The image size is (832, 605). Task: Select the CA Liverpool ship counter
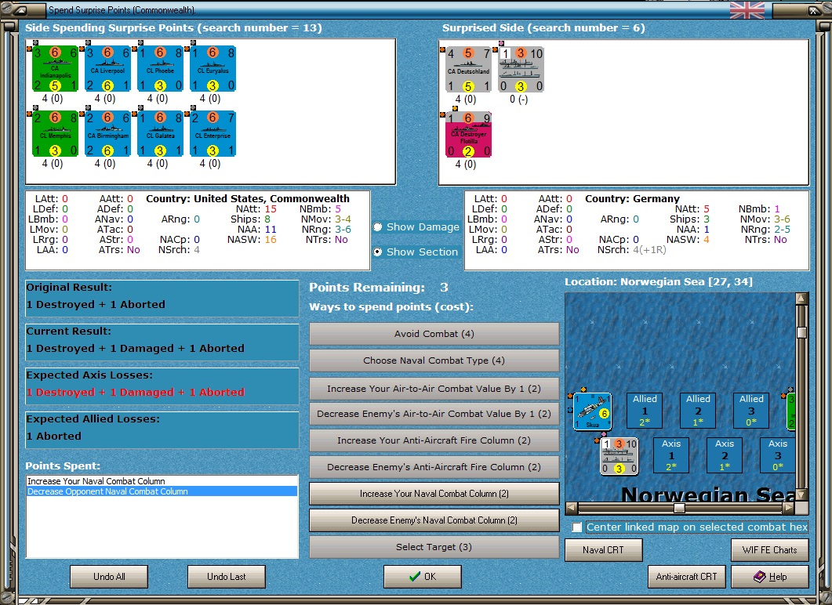coord(107,69)
